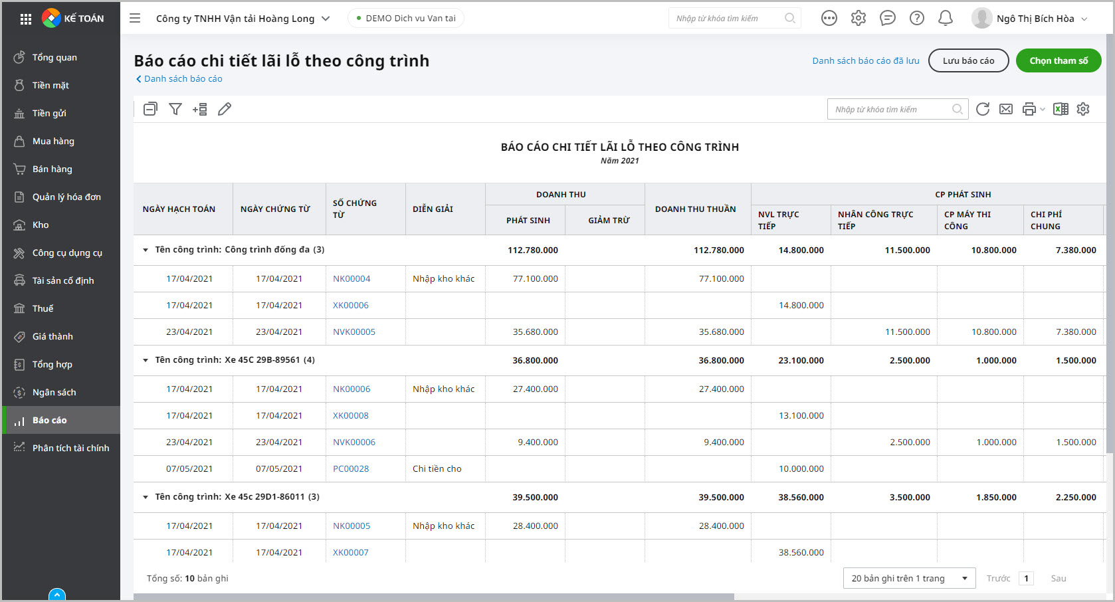Go to Bán hàng in sidebar
The image size is (1115, 602).
(x=52, y=169)
